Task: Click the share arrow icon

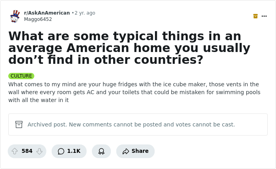Action: click(x=126, y=151)
